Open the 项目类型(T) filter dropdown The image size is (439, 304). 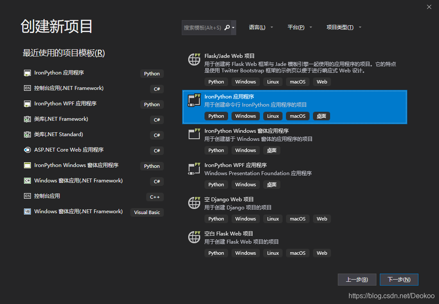tap(344, 27)
